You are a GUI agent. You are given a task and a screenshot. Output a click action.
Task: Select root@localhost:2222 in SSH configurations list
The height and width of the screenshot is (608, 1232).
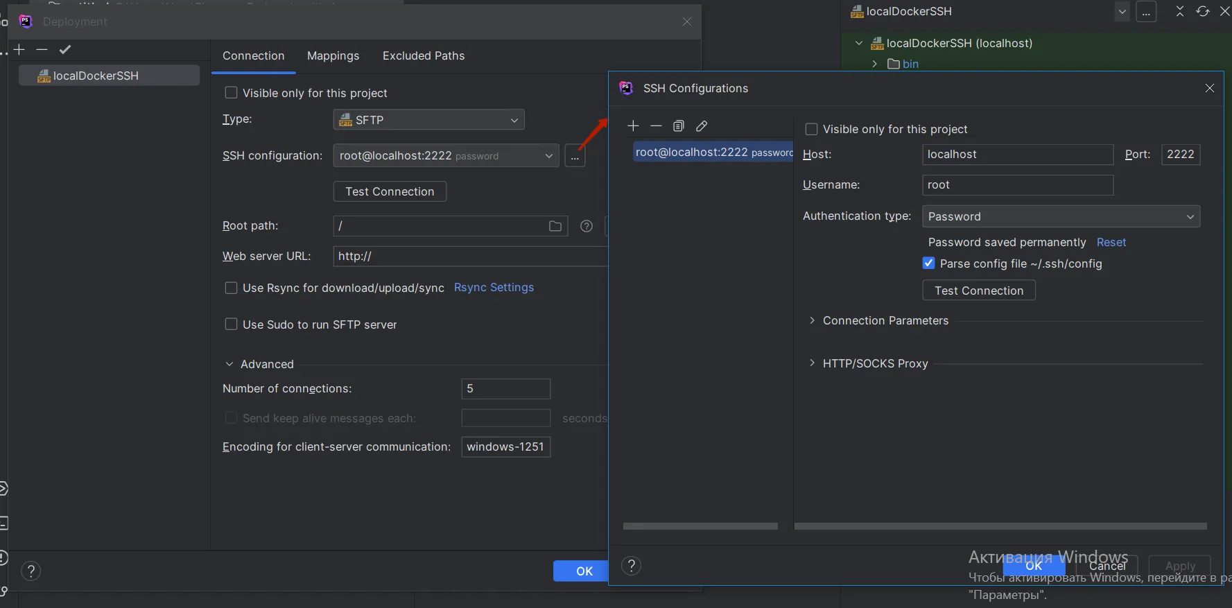coord(713,153)
